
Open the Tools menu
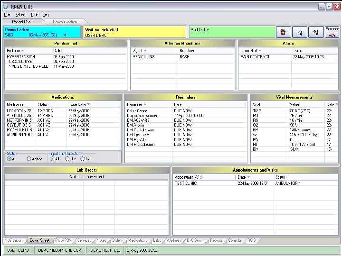(35, 15)
